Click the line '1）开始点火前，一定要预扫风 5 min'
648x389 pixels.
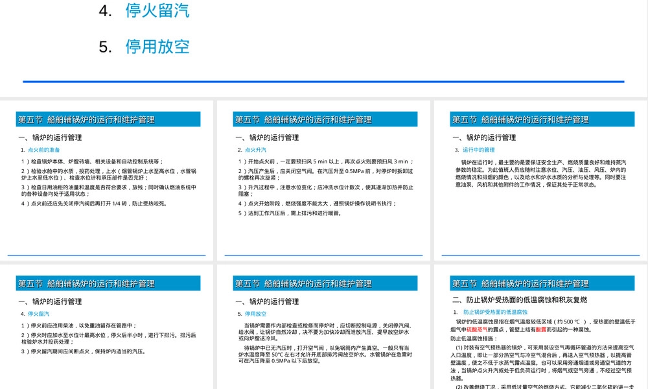coord(326,161)
